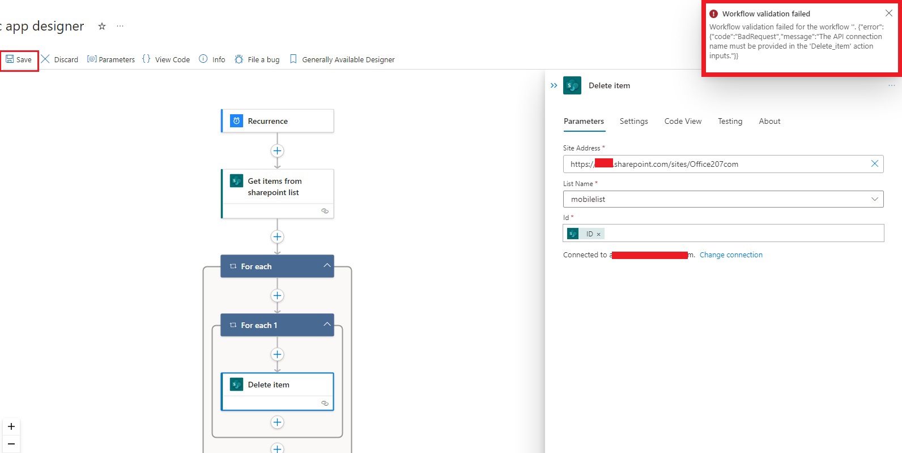902x453 pixels.
Task: Add step after the Recurrence node
Action: point(277,151)
